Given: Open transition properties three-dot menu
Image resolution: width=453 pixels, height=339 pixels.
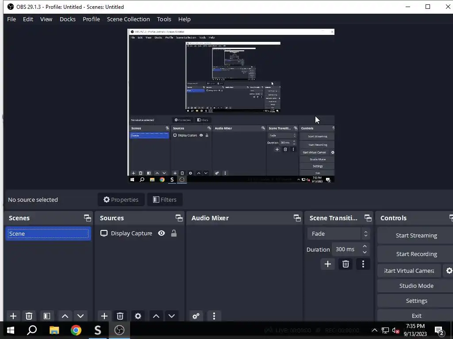Looking at the screenshot, I should click(x=363, y=264).
